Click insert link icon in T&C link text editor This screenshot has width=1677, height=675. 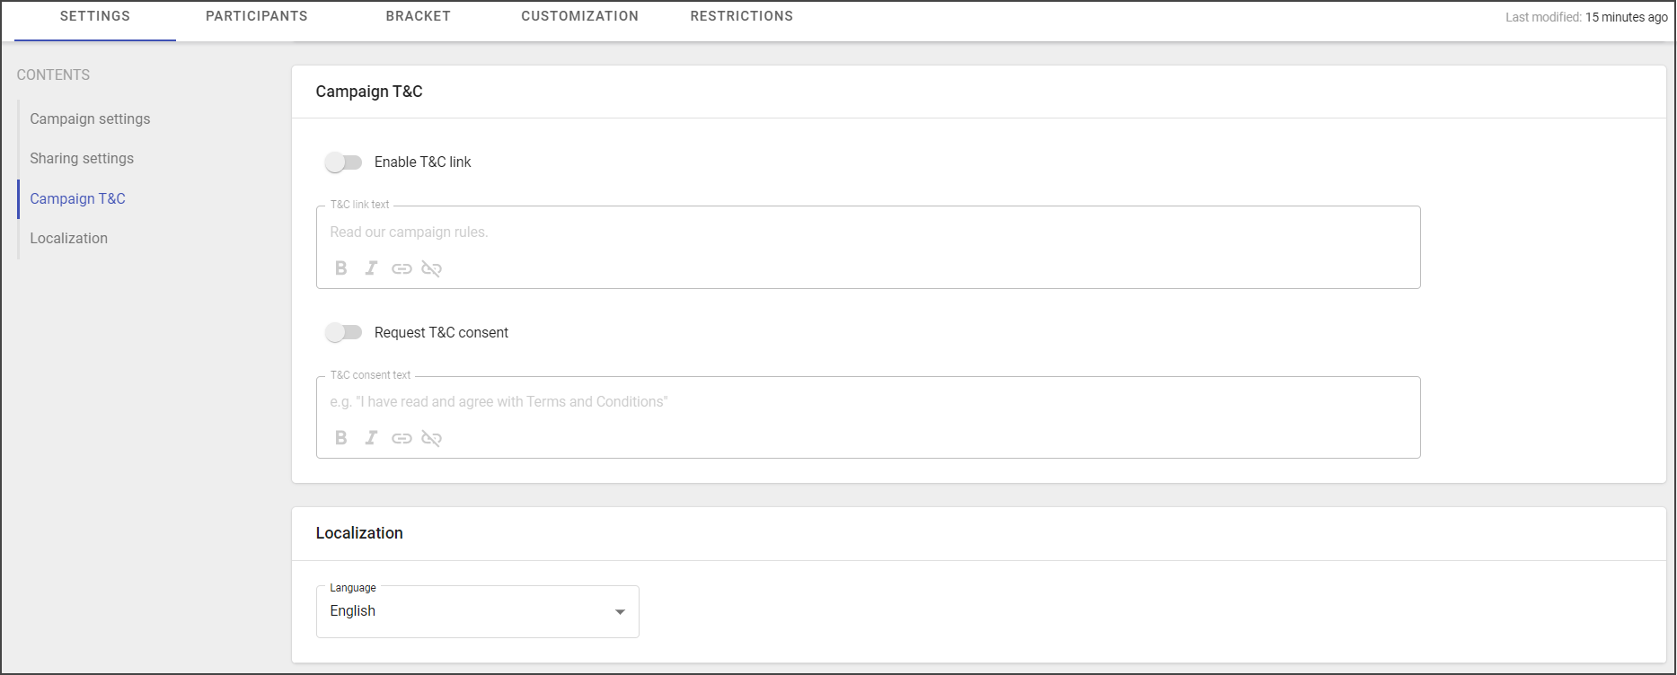[402, 268]
